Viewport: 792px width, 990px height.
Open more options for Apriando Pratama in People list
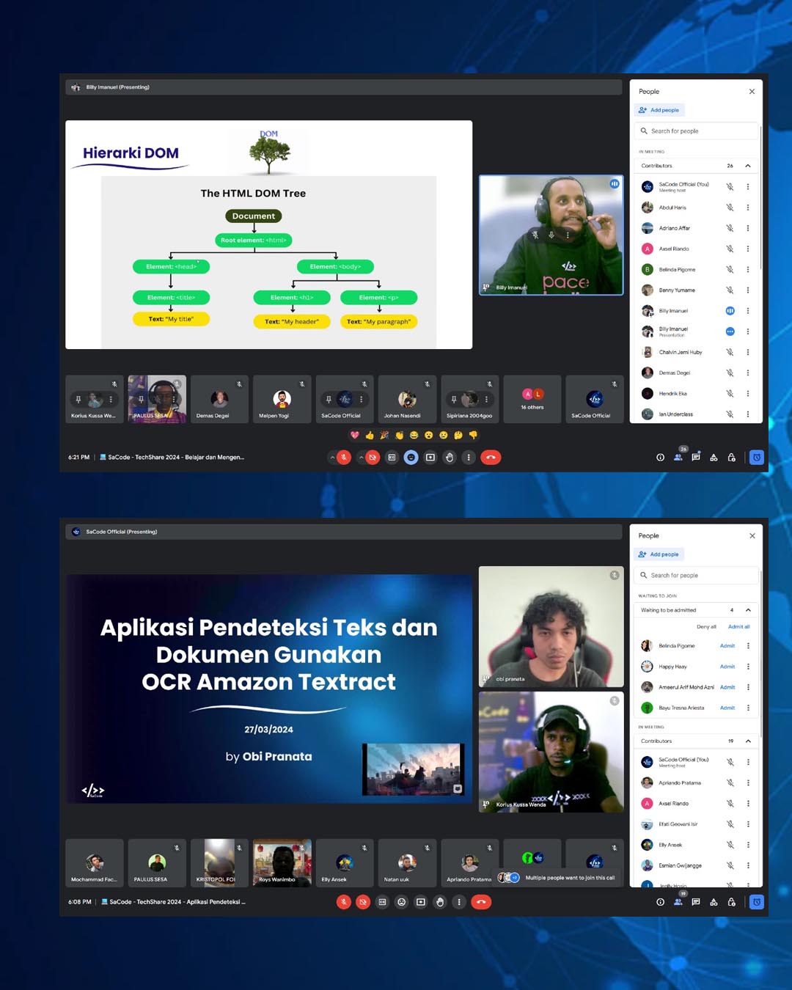748,783
